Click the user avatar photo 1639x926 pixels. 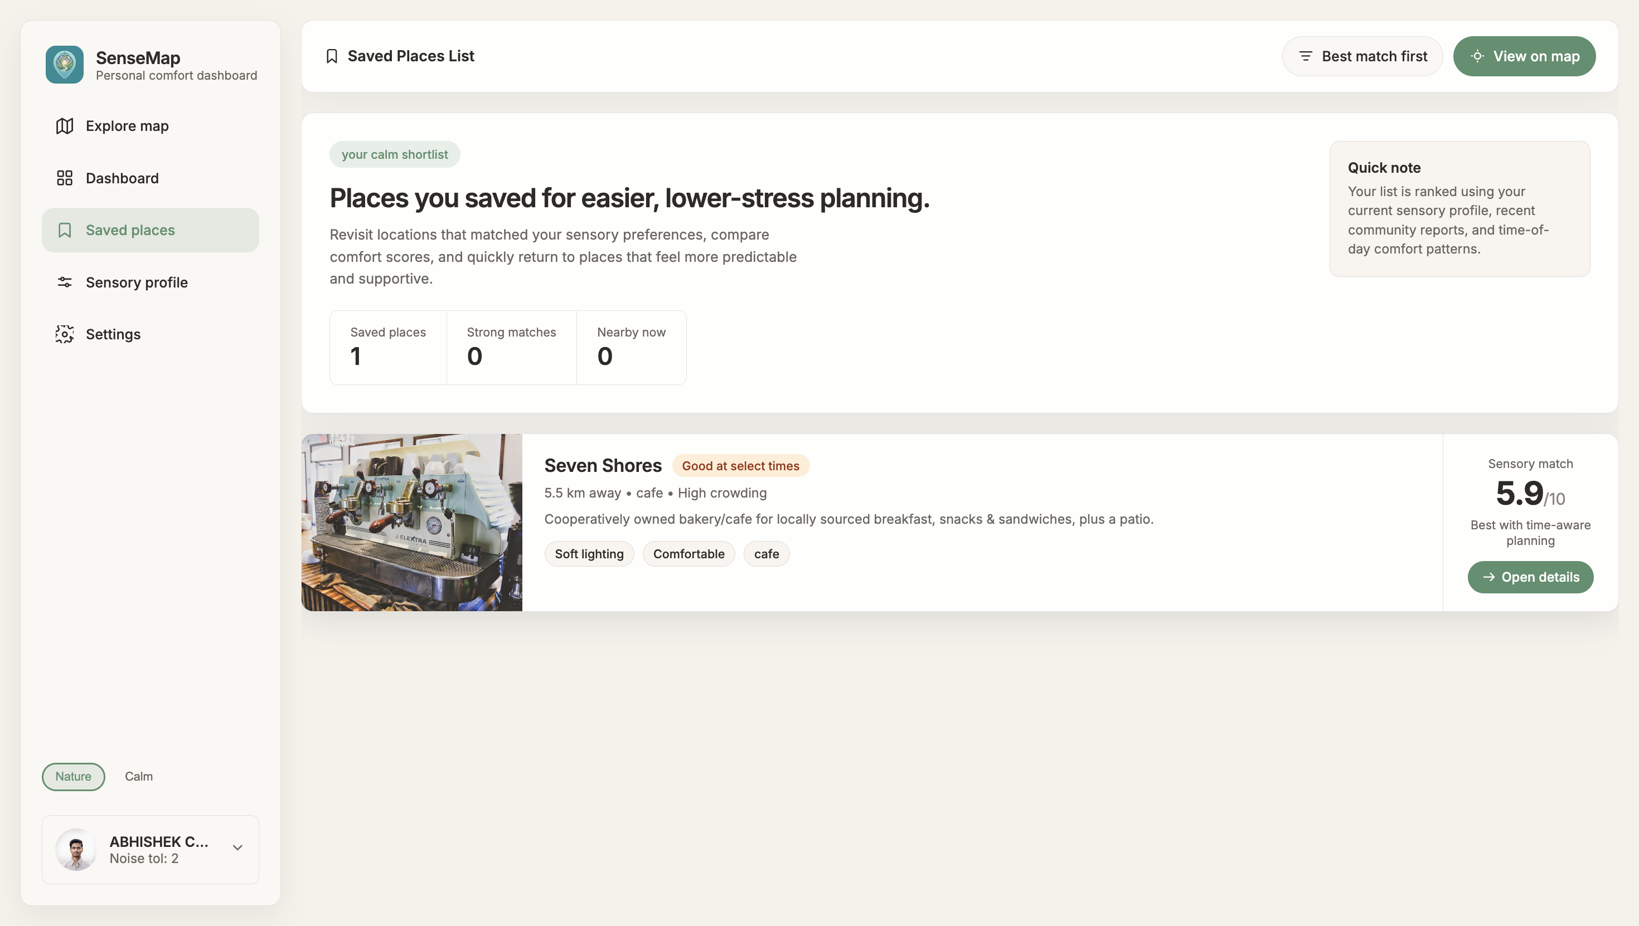pos(76,849)
